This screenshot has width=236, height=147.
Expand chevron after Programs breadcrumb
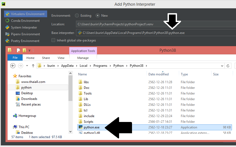coord(110,66)
